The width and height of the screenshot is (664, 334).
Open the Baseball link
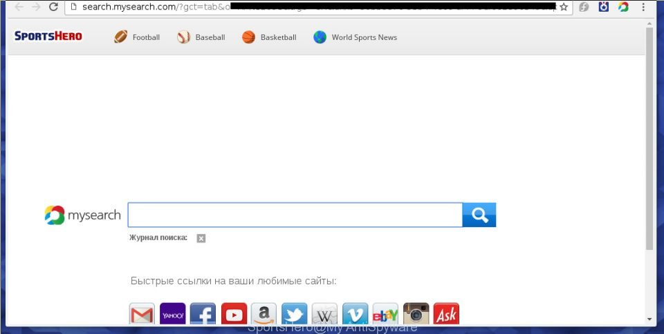point(210,37)
